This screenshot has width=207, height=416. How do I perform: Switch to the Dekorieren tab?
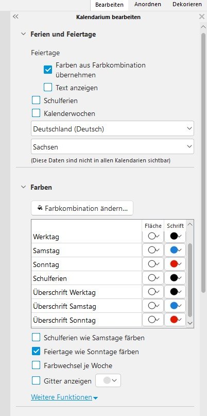[x=187, y=5]
